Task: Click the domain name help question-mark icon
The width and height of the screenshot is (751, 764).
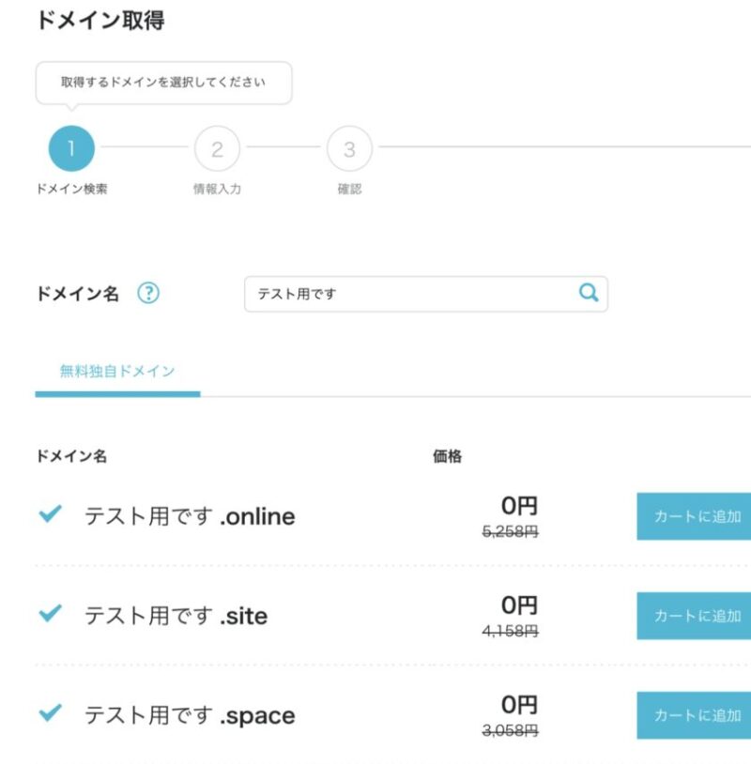Action: point(148,293)
